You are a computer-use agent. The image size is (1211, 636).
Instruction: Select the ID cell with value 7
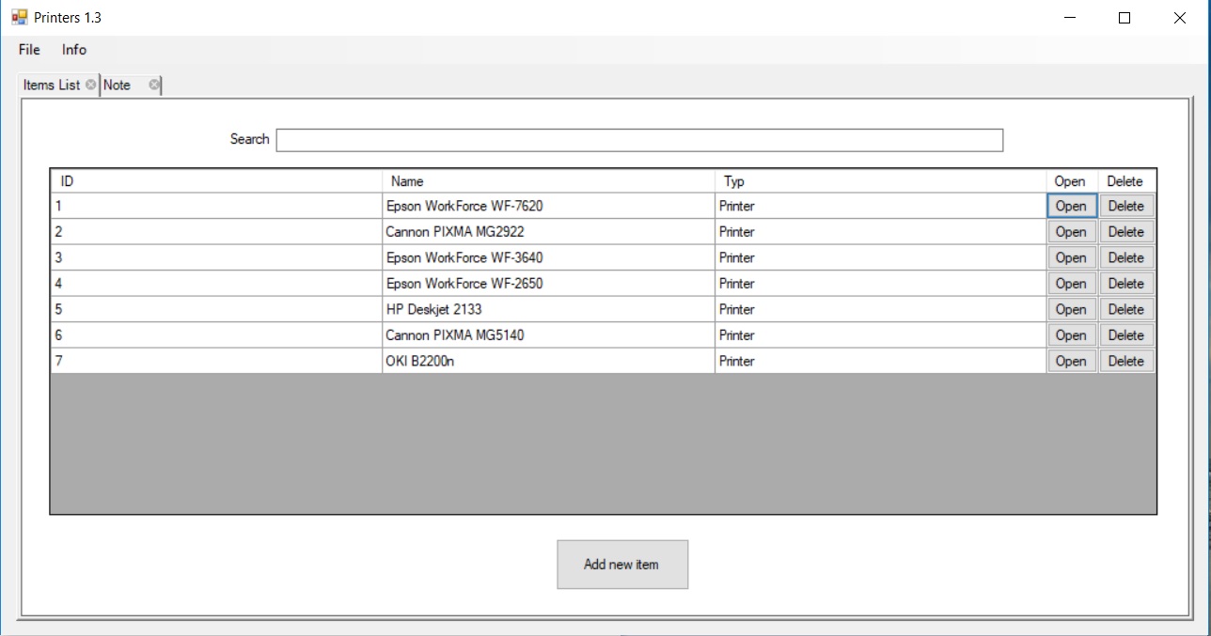click(x=216, y=361)
